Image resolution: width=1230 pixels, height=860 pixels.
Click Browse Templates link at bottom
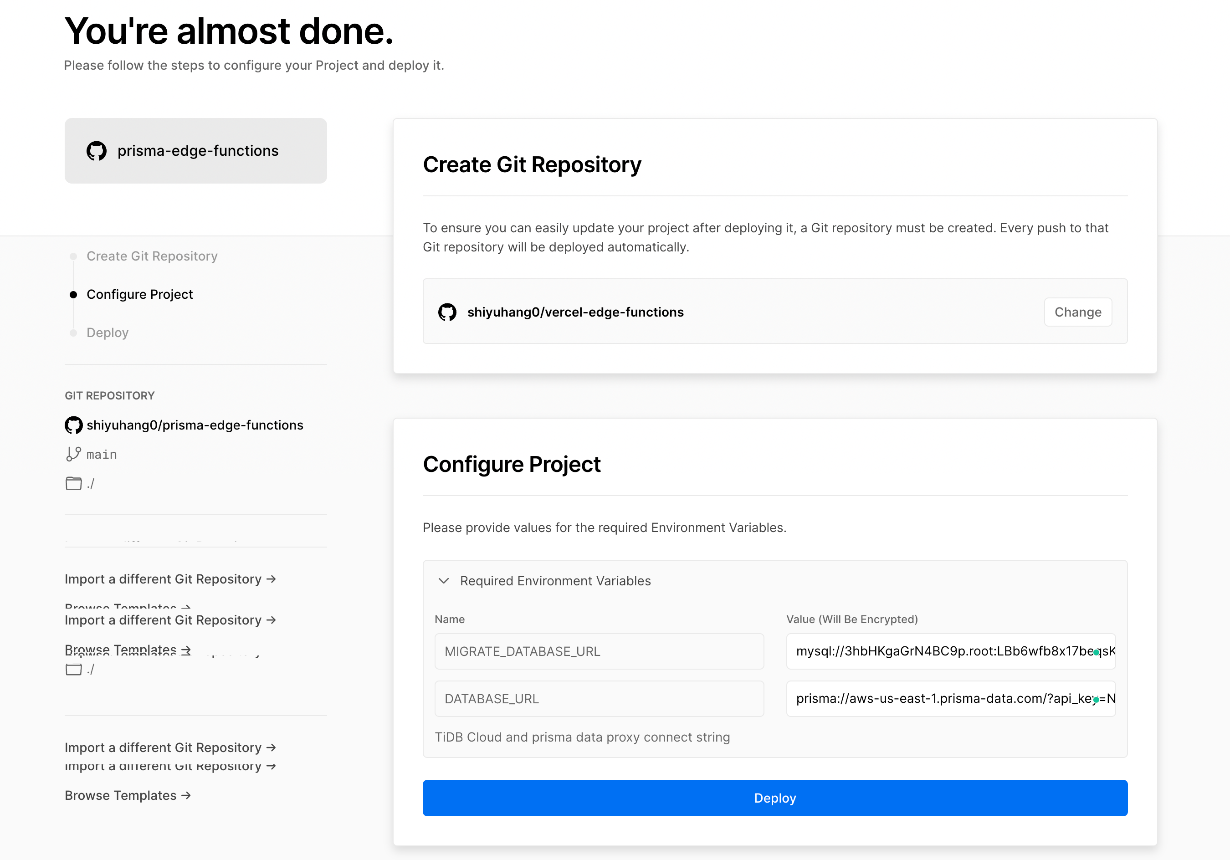[128, 795]
